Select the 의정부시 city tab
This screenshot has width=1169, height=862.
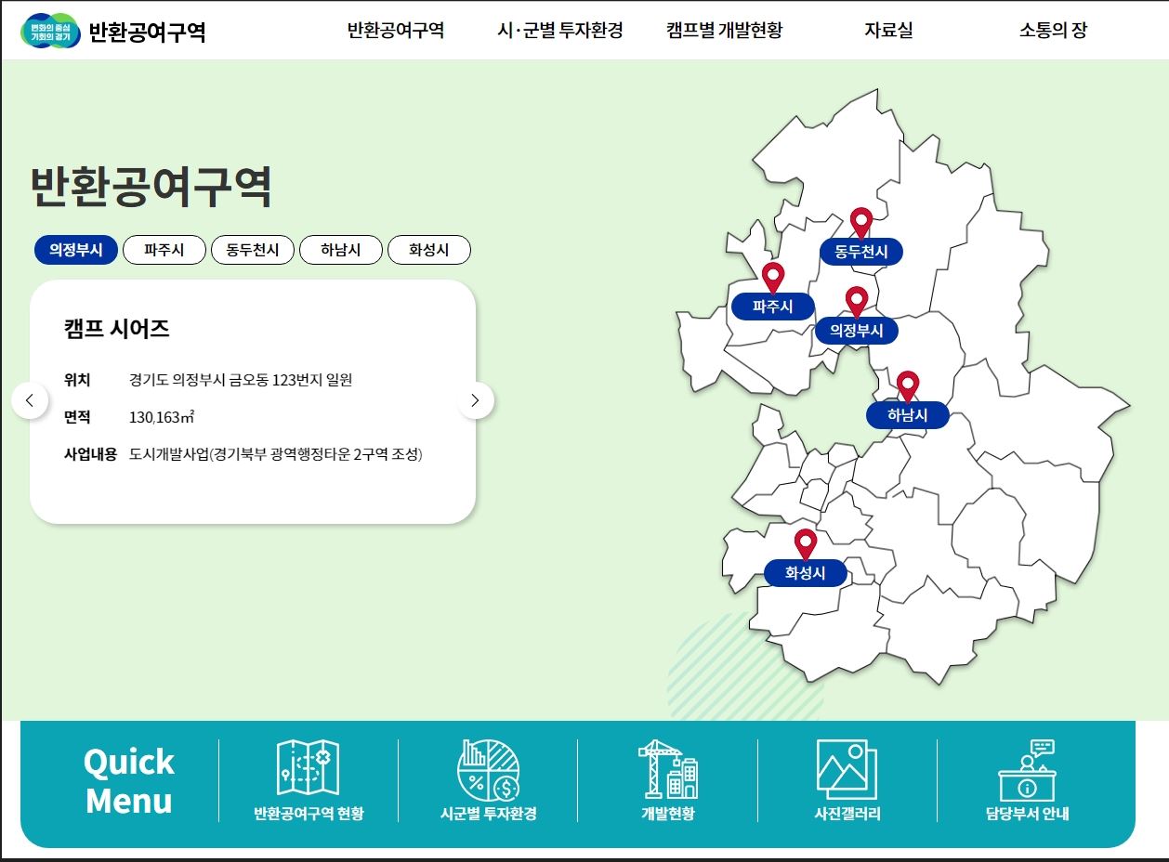76,250
